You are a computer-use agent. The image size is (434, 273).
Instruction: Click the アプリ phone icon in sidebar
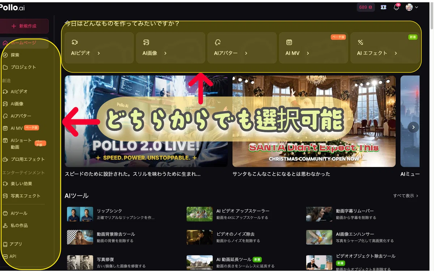click(5, 245)
